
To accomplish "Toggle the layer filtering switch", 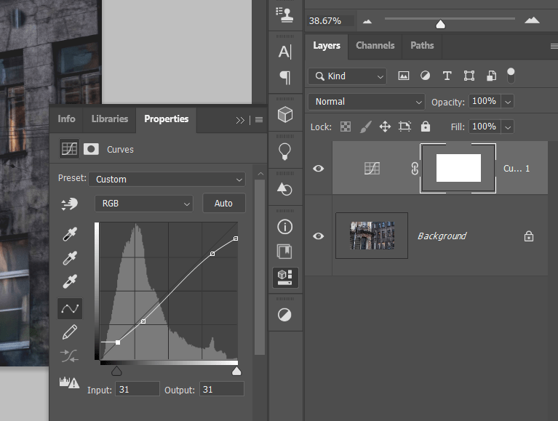I will point(511,76).
